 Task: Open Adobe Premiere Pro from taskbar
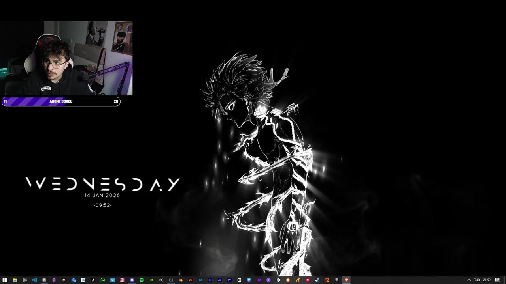(x=229, y=280)
